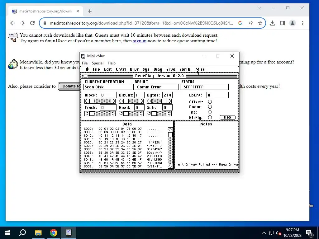Open the Cntrl menu
This screenshot has height=239, width=319.
point(121,69)
